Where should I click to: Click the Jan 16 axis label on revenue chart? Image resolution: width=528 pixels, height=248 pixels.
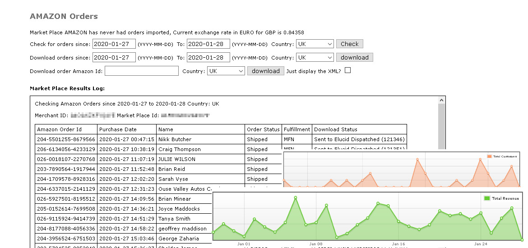398,244
